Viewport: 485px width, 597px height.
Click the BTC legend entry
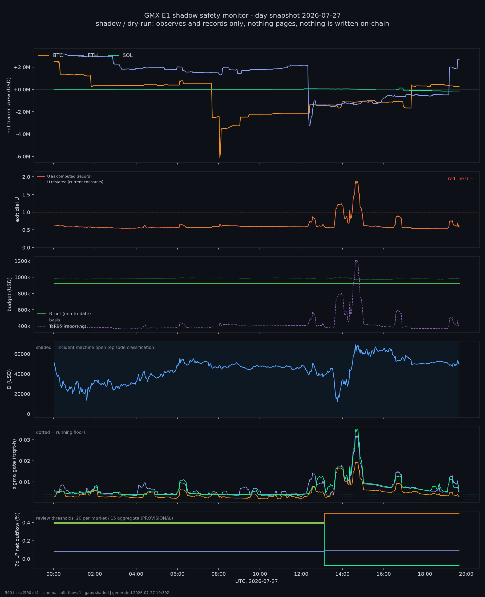coord(50,55)
